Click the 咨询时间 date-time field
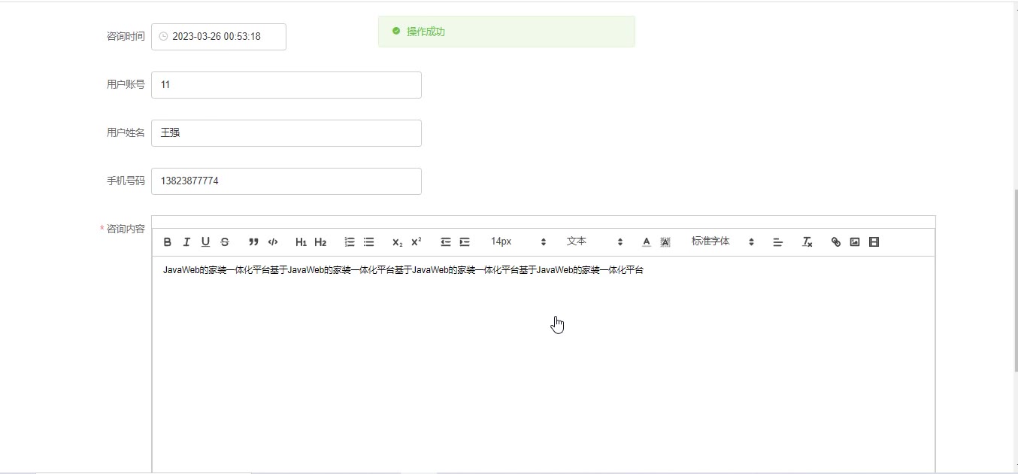This screenshot has height=474, width=1018. click(x=219, y=37)
